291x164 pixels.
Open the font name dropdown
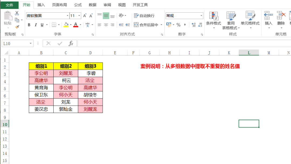[67, 15]
